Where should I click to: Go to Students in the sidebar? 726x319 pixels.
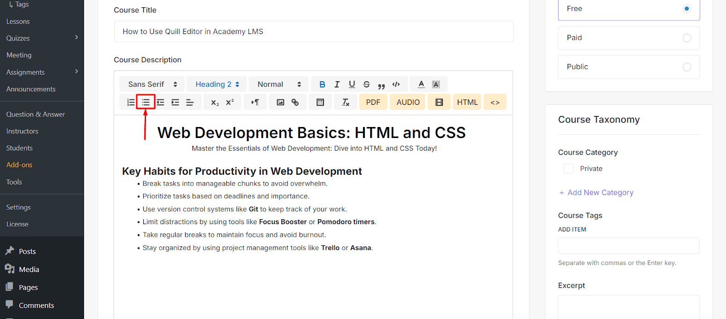pyautogui.click(x=20, y=148)
